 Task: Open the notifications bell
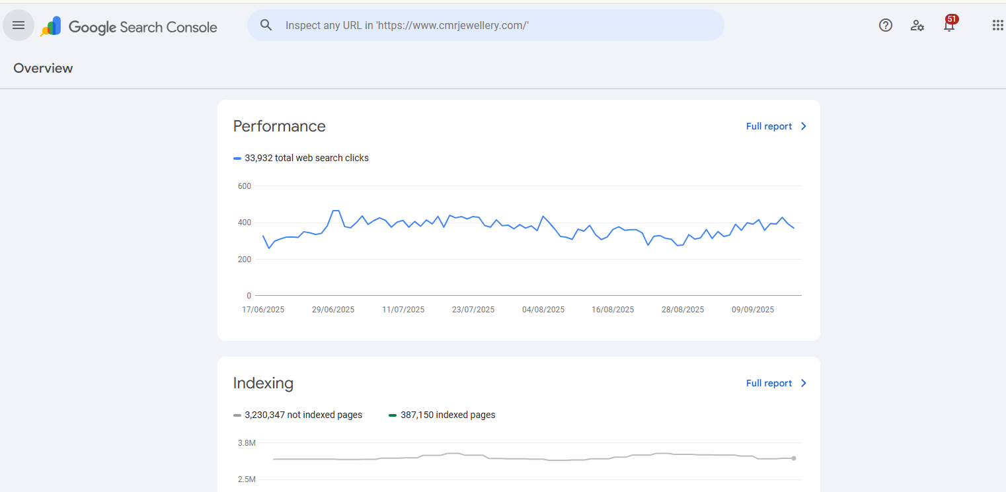[x=949, y=26]
